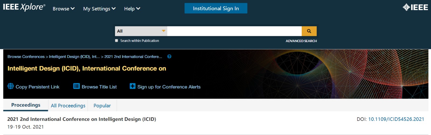Click Institutional Sign In button
The width and height of the screenshot is (431, 135).
[x=216, y=8]
